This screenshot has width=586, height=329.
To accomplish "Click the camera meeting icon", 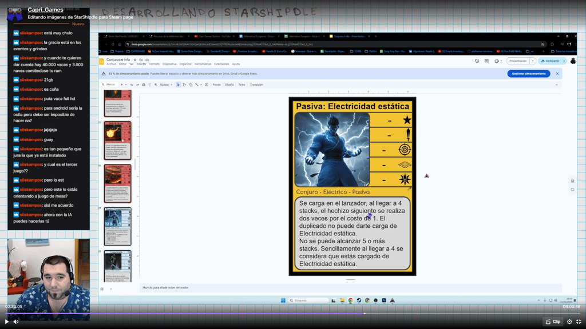I will pyautogui.click(x=496, y=61).
